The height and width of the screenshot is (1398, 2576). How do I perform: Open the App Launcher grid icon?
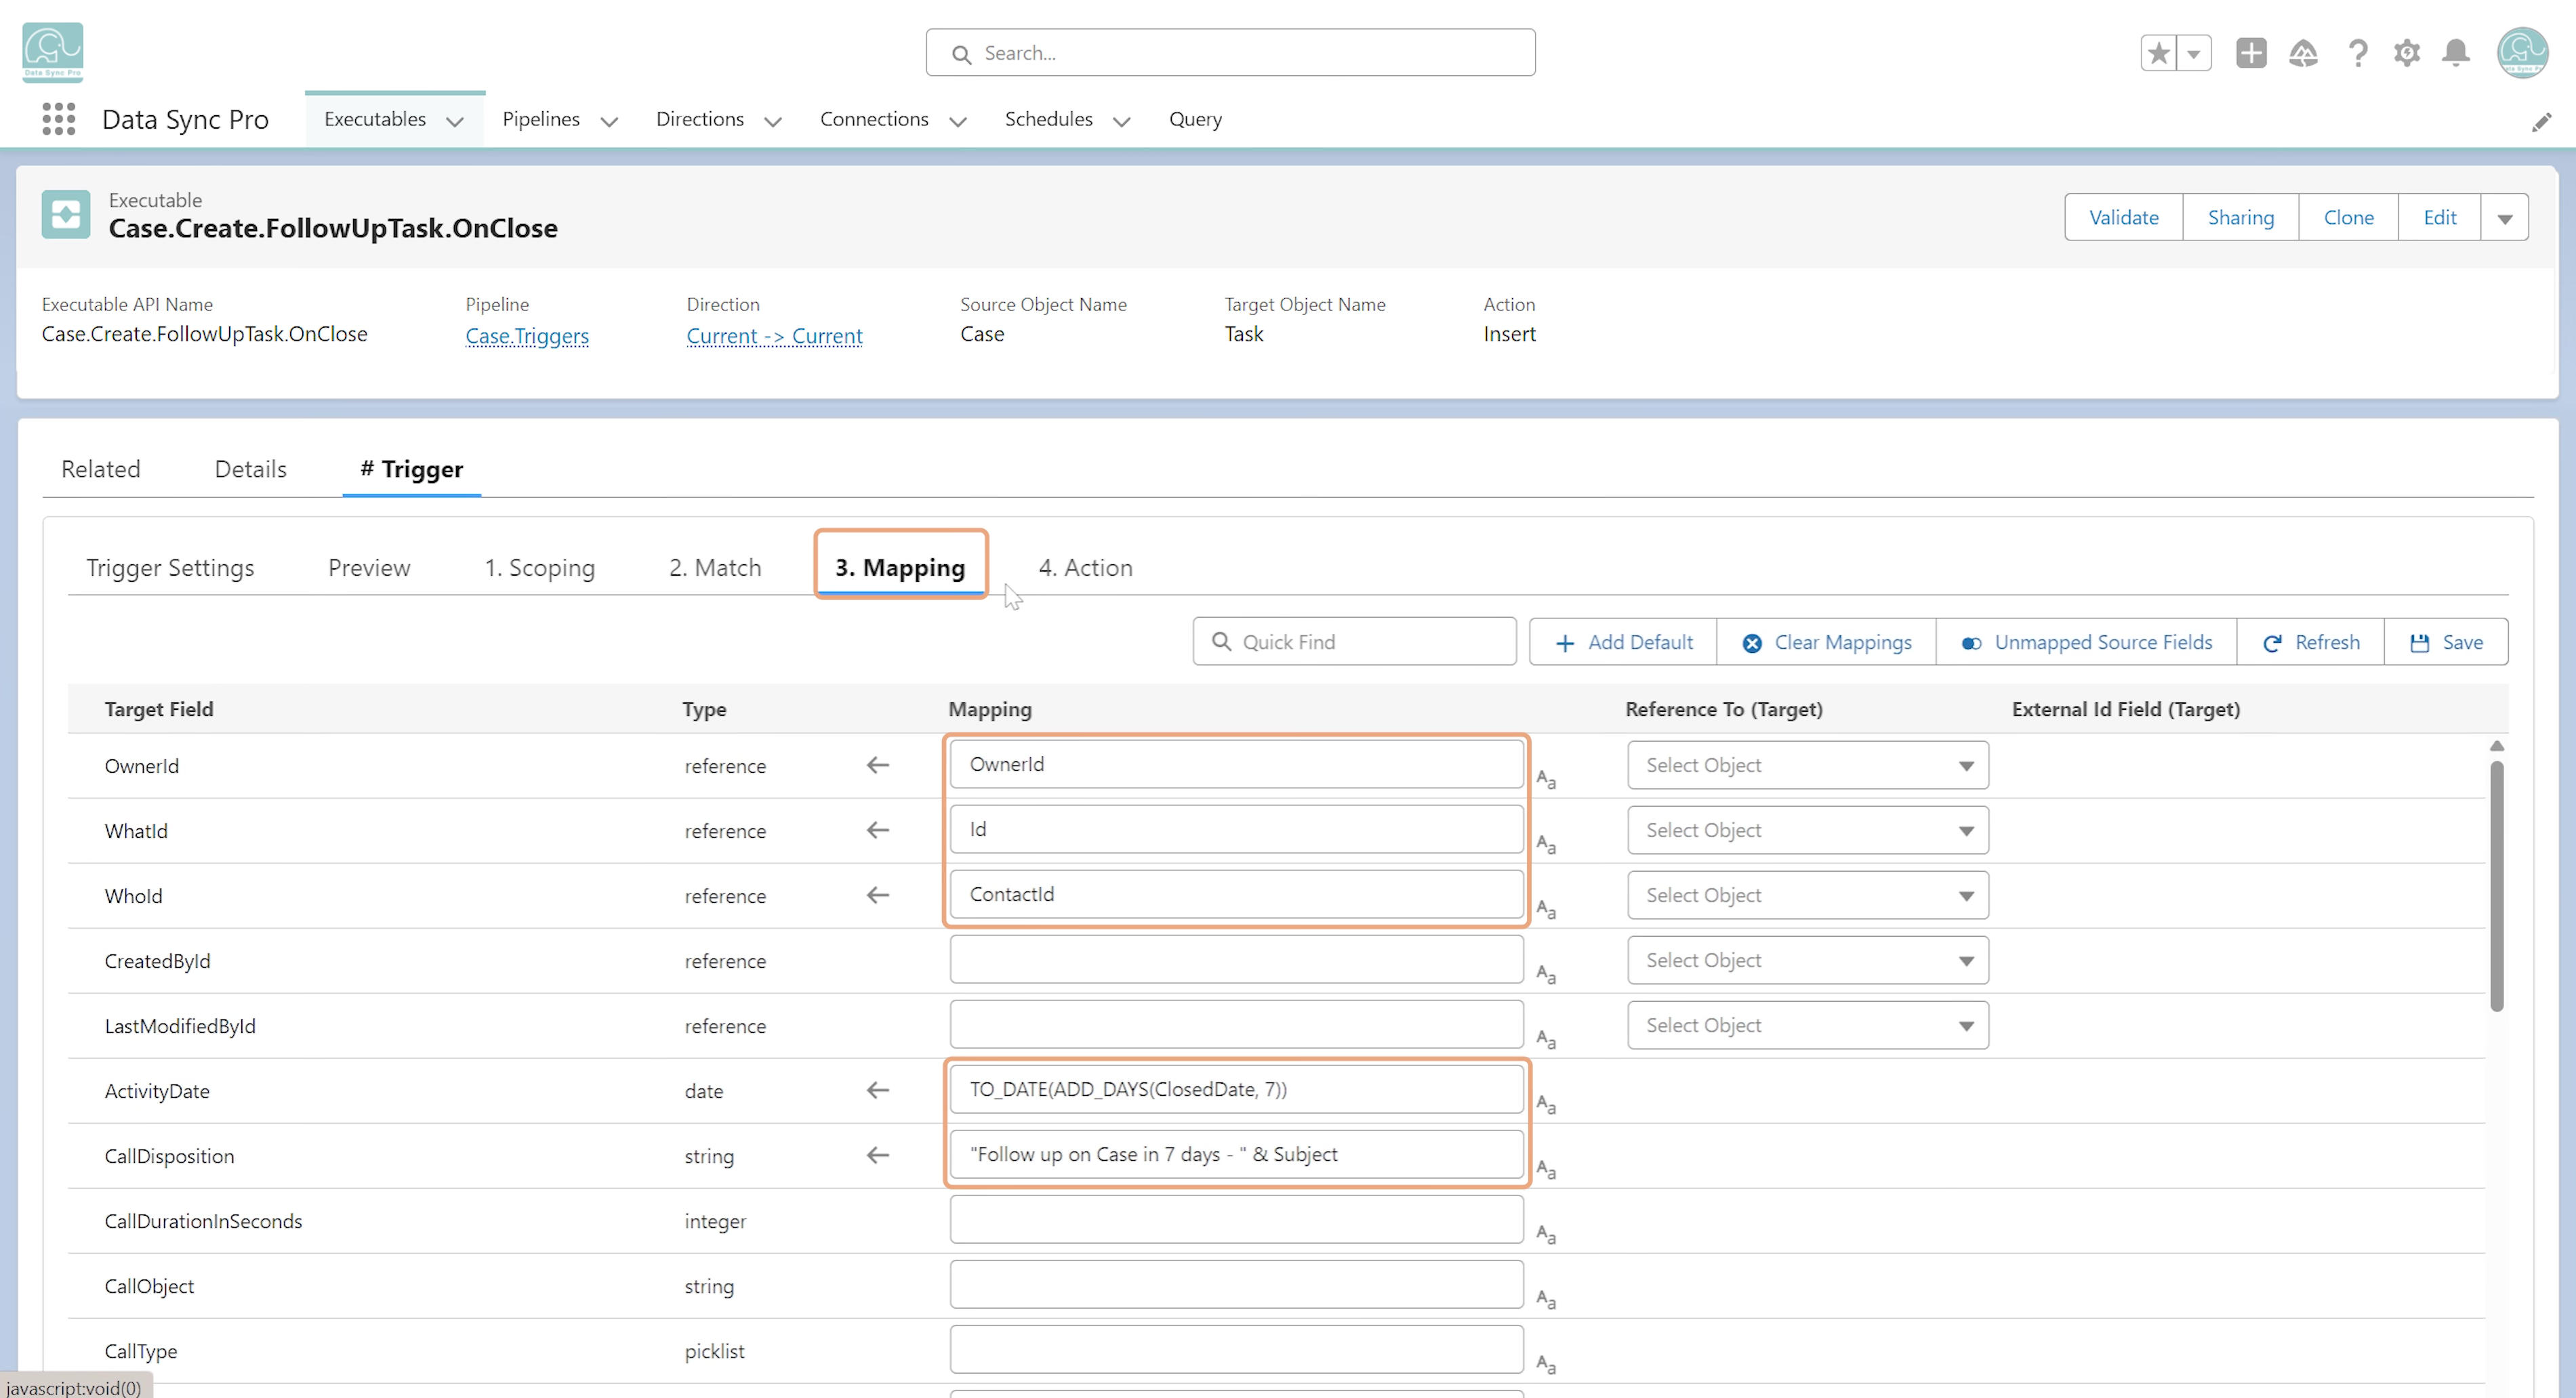[x=59, y=119]
